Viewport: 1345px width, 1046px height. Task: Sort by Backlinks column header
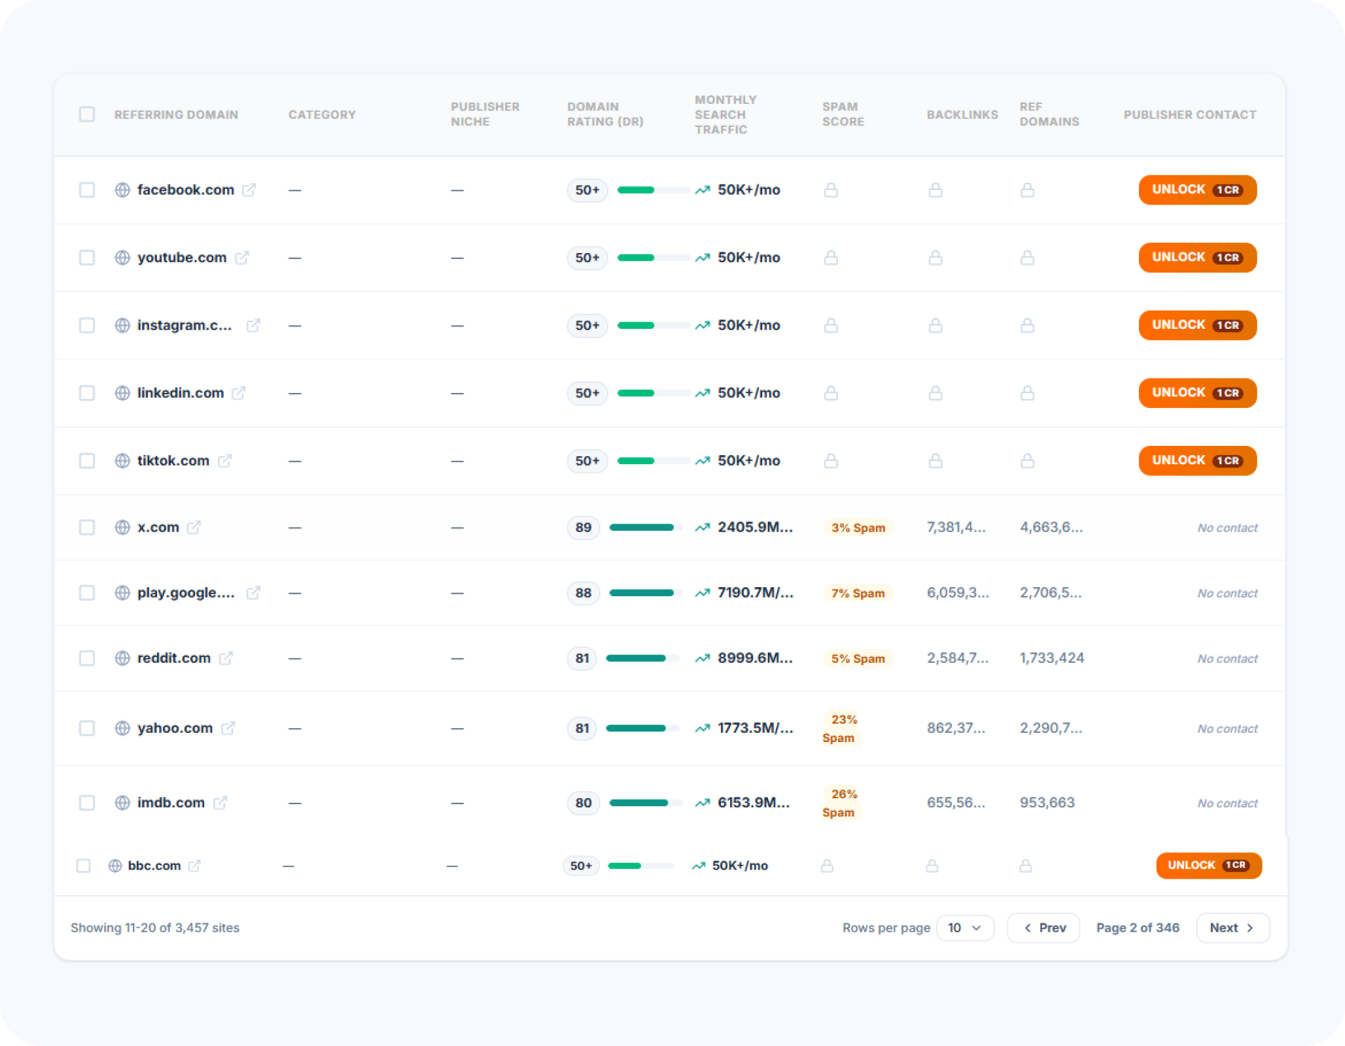(962, 114)
